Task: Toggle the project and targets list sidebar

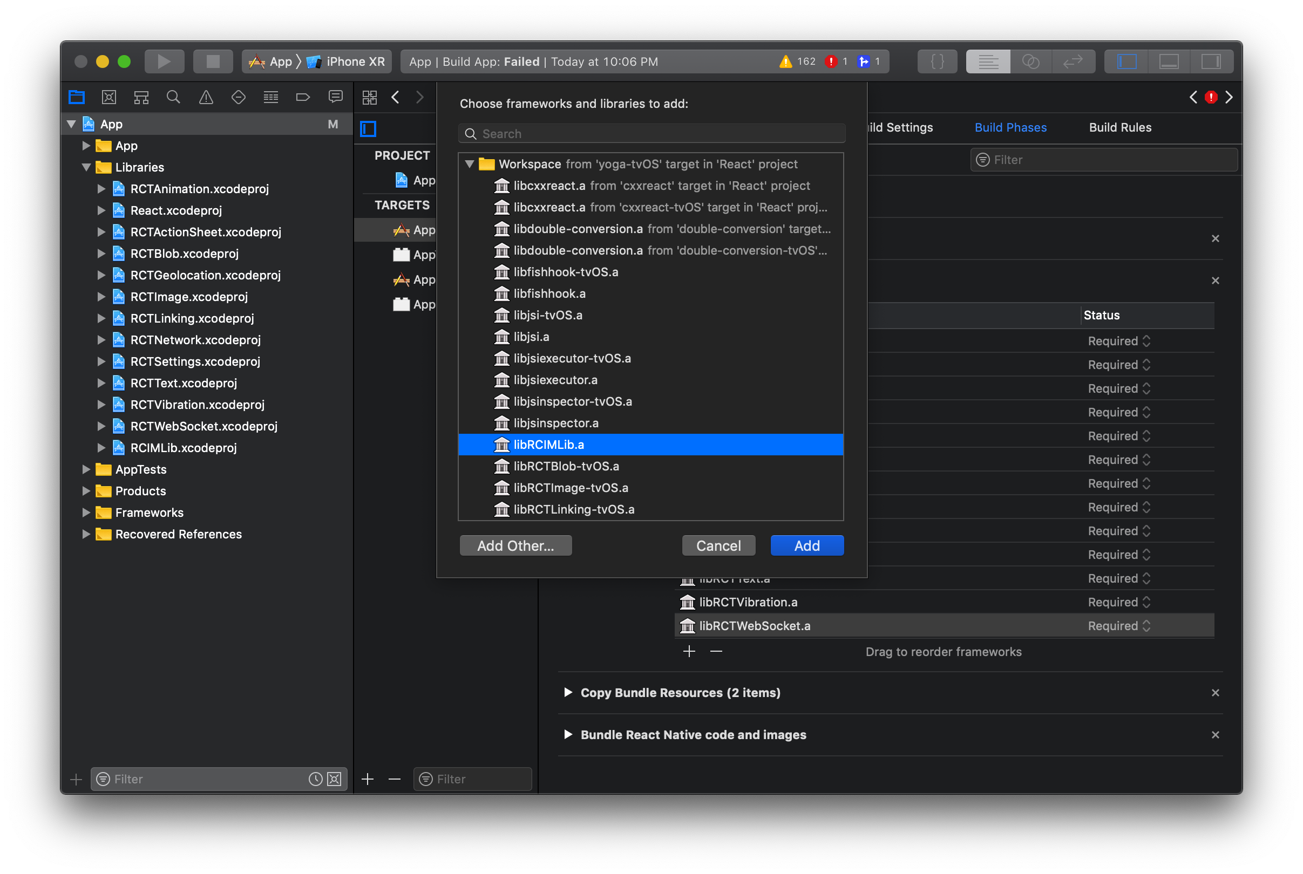Action: click(368, 129)
